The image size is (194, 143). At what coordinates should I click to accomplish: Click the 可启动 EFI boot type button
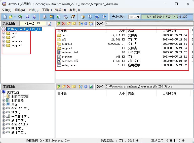coord(32,23)
